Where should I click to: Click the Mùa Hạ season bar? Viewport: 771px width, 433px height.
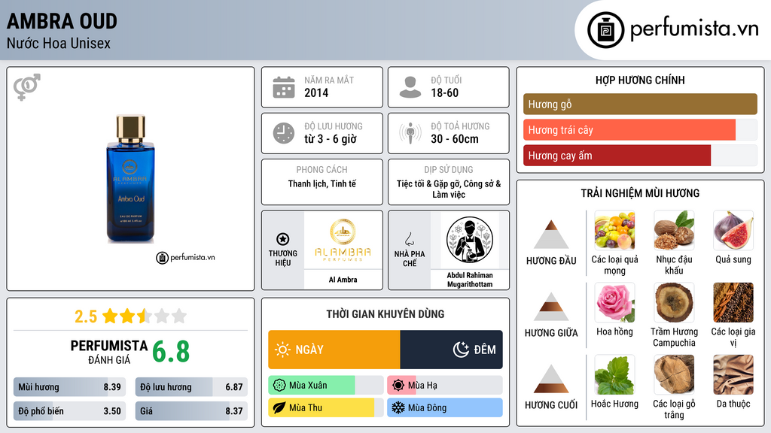pos(444,386)
